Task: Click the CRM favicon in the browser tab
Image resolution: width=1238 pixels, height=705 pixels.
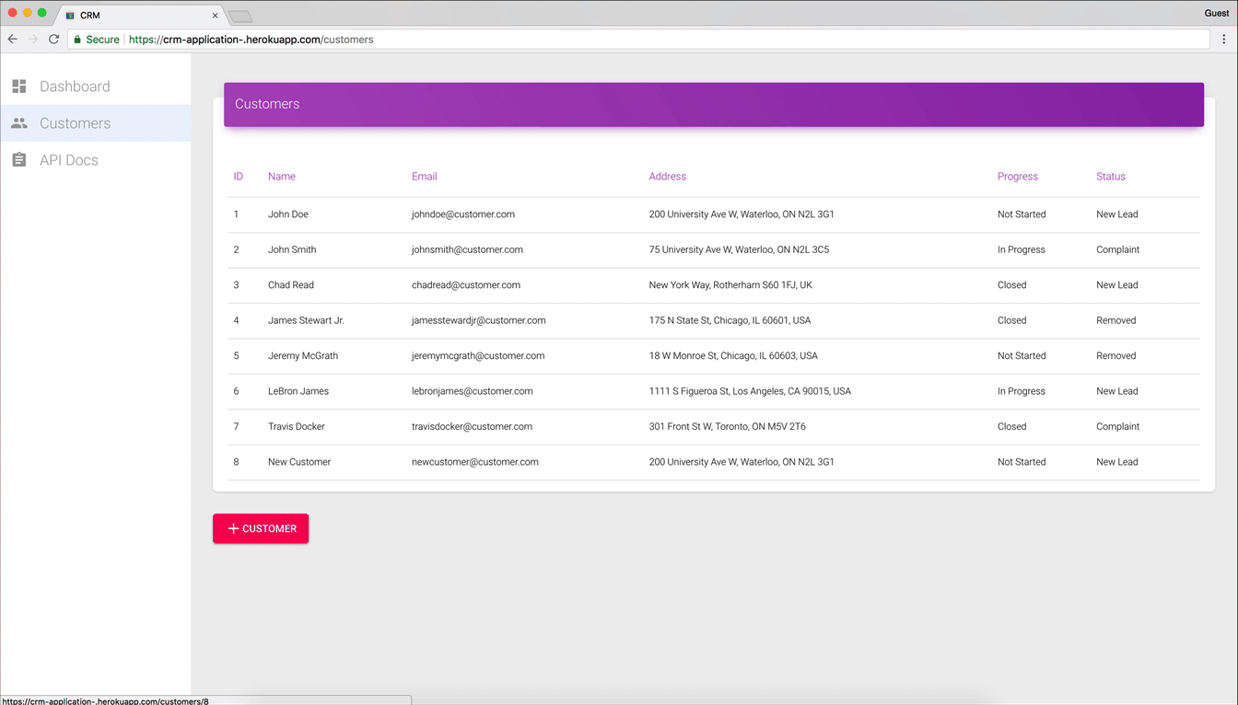Action: tap(69, 15)
